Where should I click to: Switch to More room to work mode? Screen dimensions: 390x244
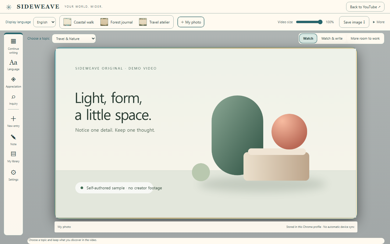click(365, 38)
